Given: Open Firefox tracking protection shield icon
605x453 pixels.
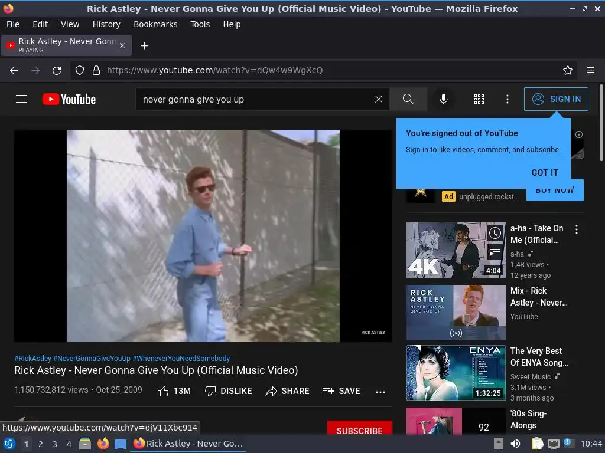Looking at the screenshot, I should (80, 70).
